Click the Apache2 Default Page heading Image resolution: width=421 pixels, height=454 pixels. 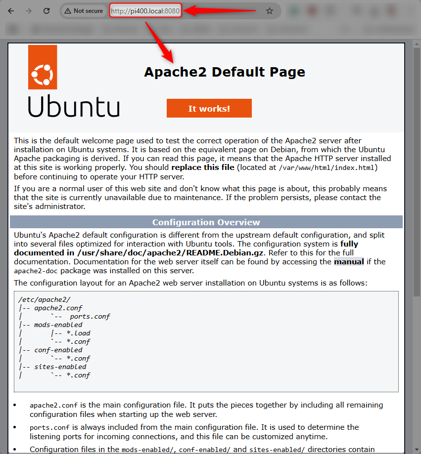pos(225,72)
